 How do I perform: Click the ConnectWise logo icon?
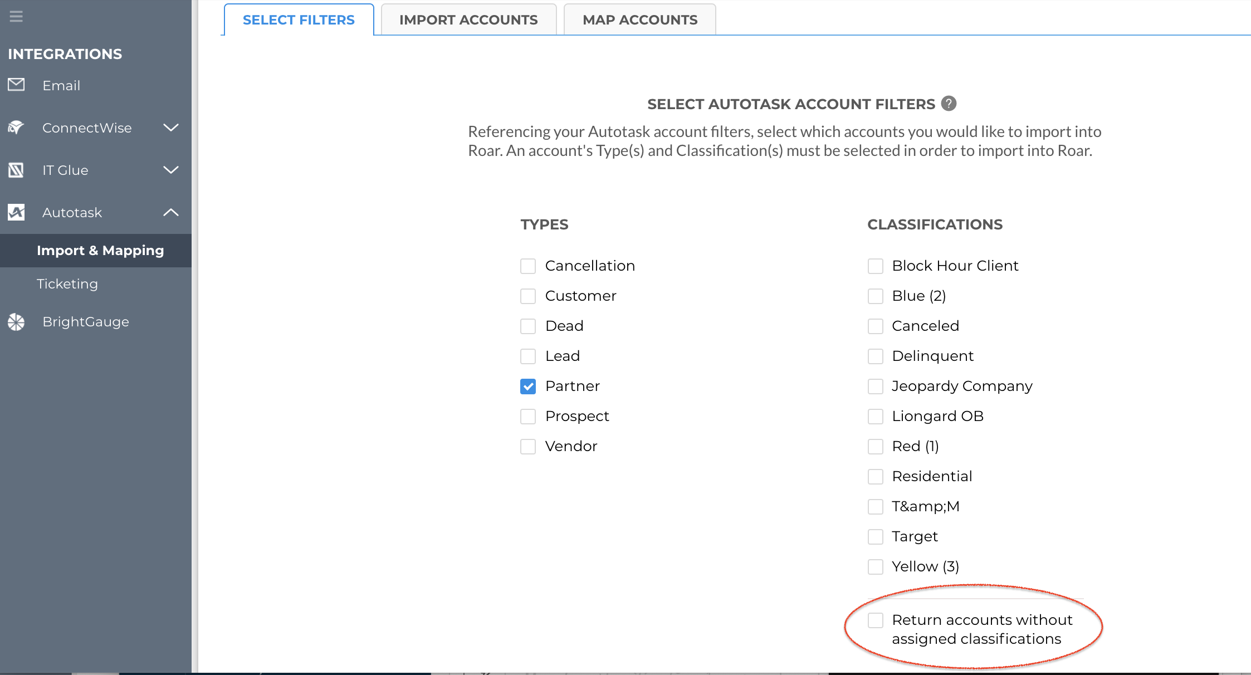coord(16,128)
